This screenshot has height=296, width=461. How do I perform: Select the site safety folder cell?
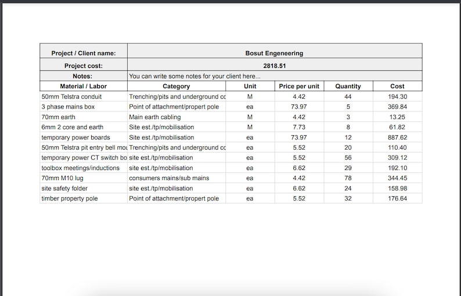(84, 188)
